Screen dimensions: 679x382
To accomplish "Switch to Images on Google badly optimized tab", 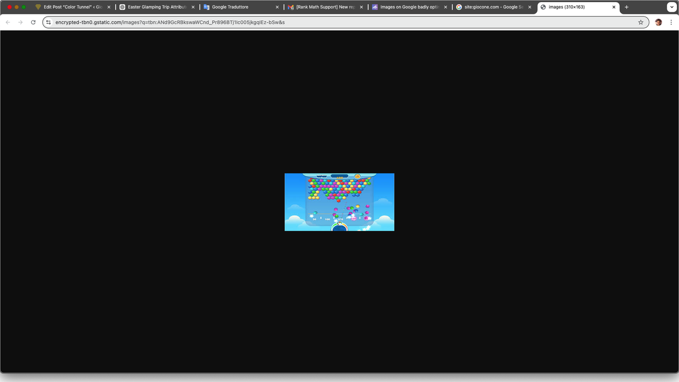I will pos(410,7).
